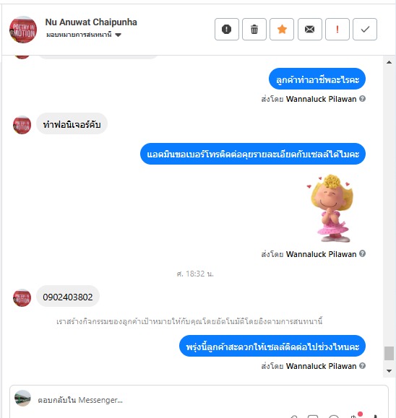Mark conversation unread with envelope icon
This screenshot has width=396, height=418.
coord(309,29)
